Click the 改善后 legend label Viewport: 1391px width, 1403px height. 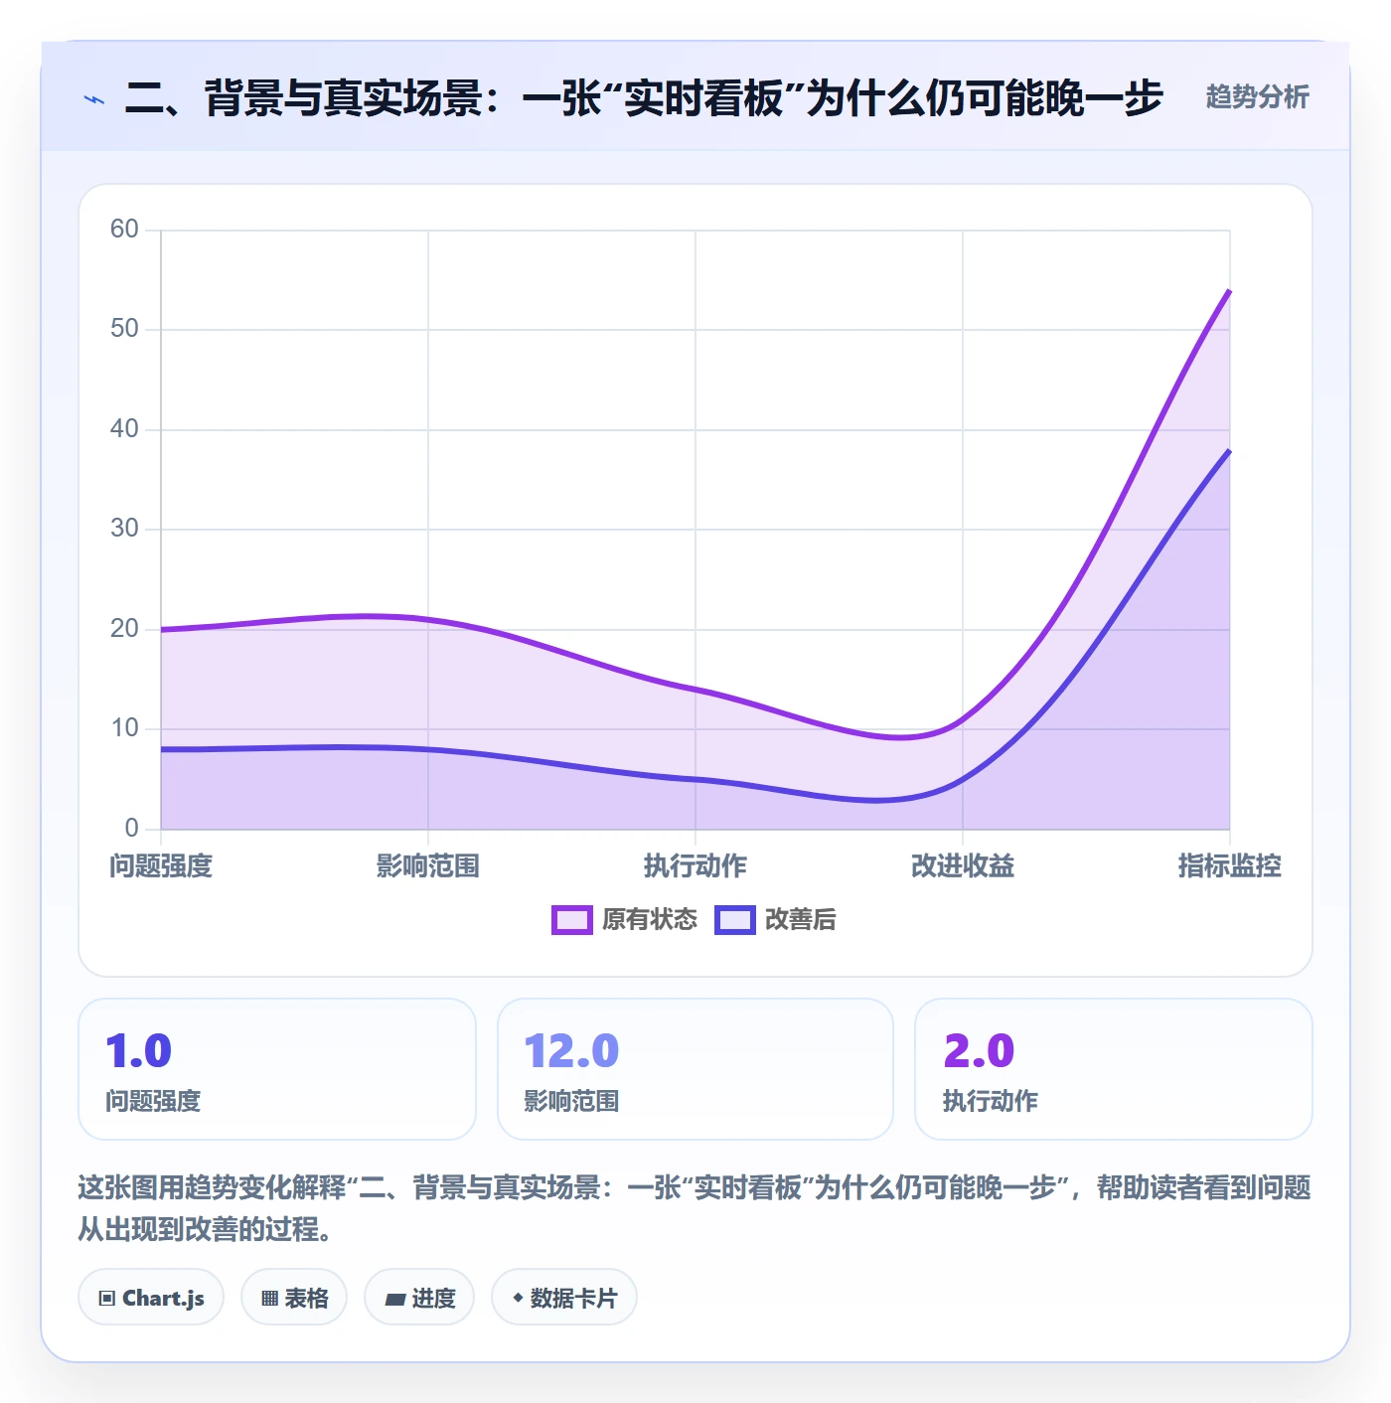[800, 920]
